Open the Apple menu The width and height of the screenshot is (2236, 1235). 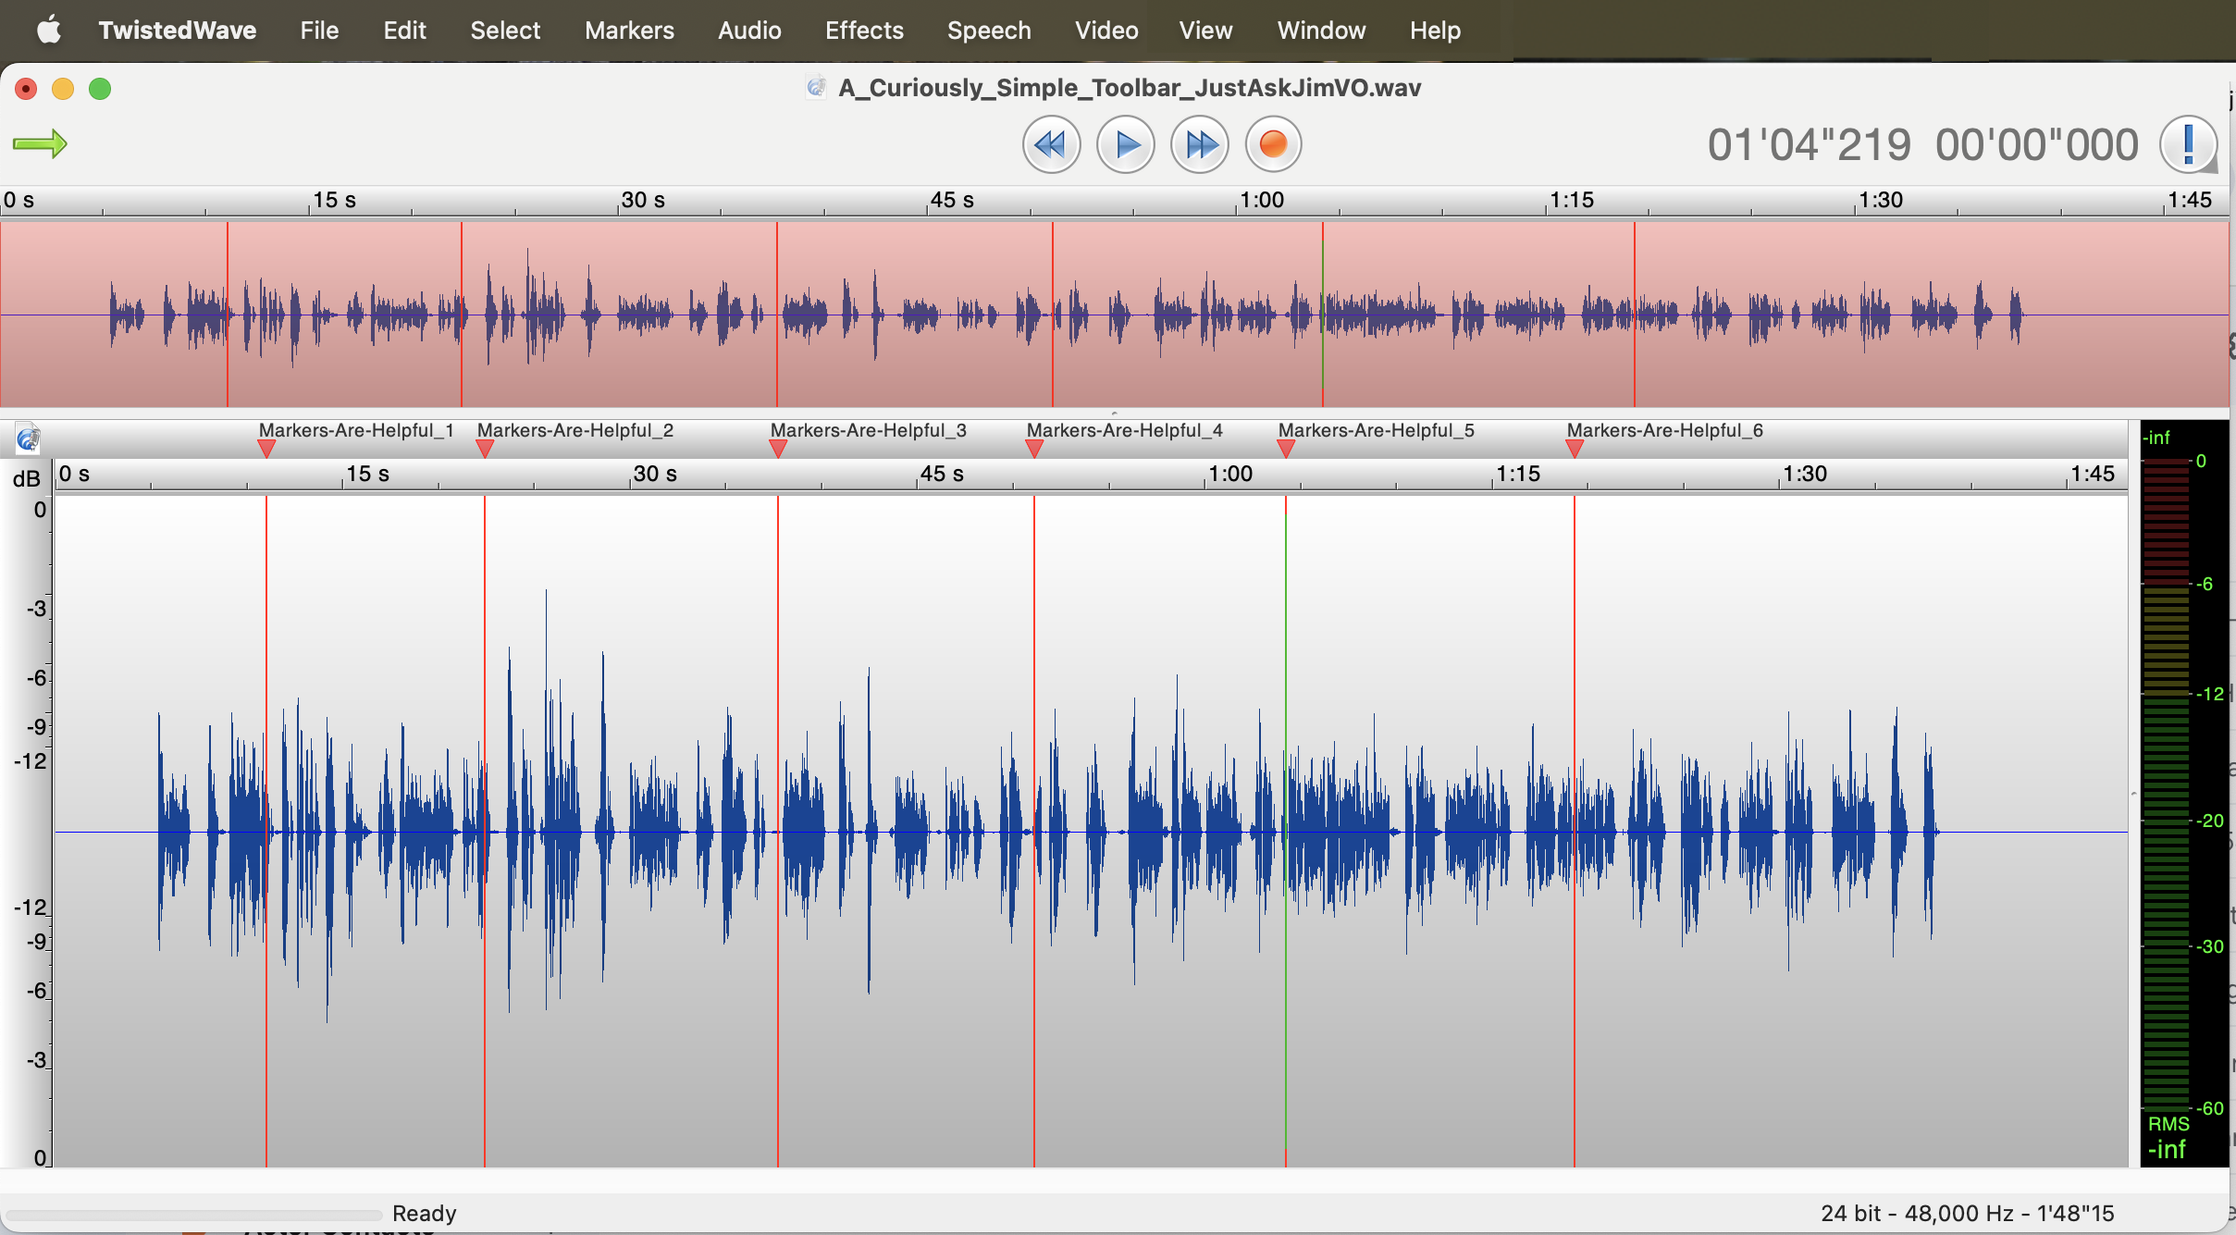tap(48, 31)
